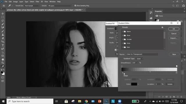
Task: Delete layer trash icon
Action: [x=181, y=97]
